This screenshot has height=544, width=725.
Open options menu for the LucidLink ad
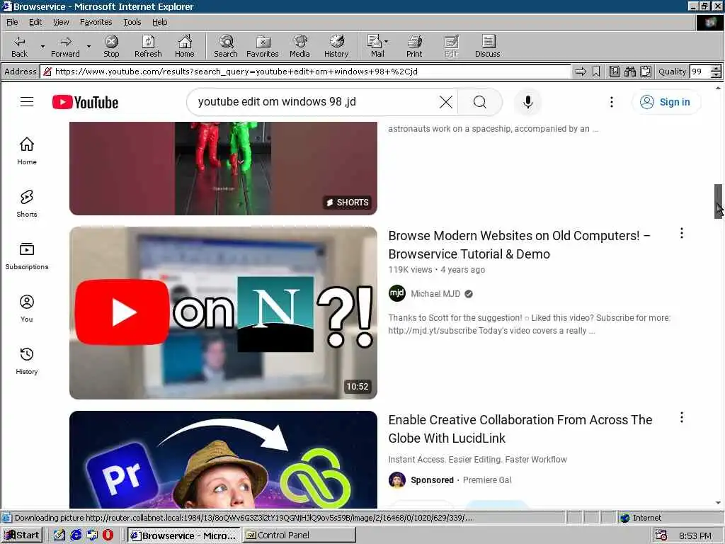(682, 417)
